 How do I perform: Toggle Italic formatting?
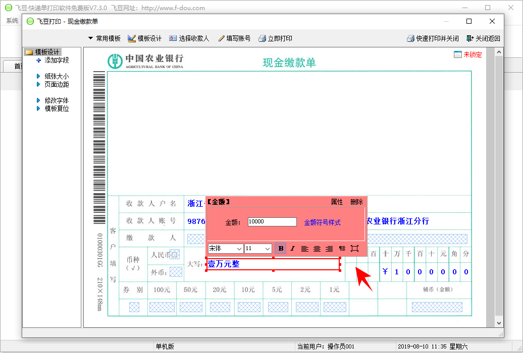(292, 248)
